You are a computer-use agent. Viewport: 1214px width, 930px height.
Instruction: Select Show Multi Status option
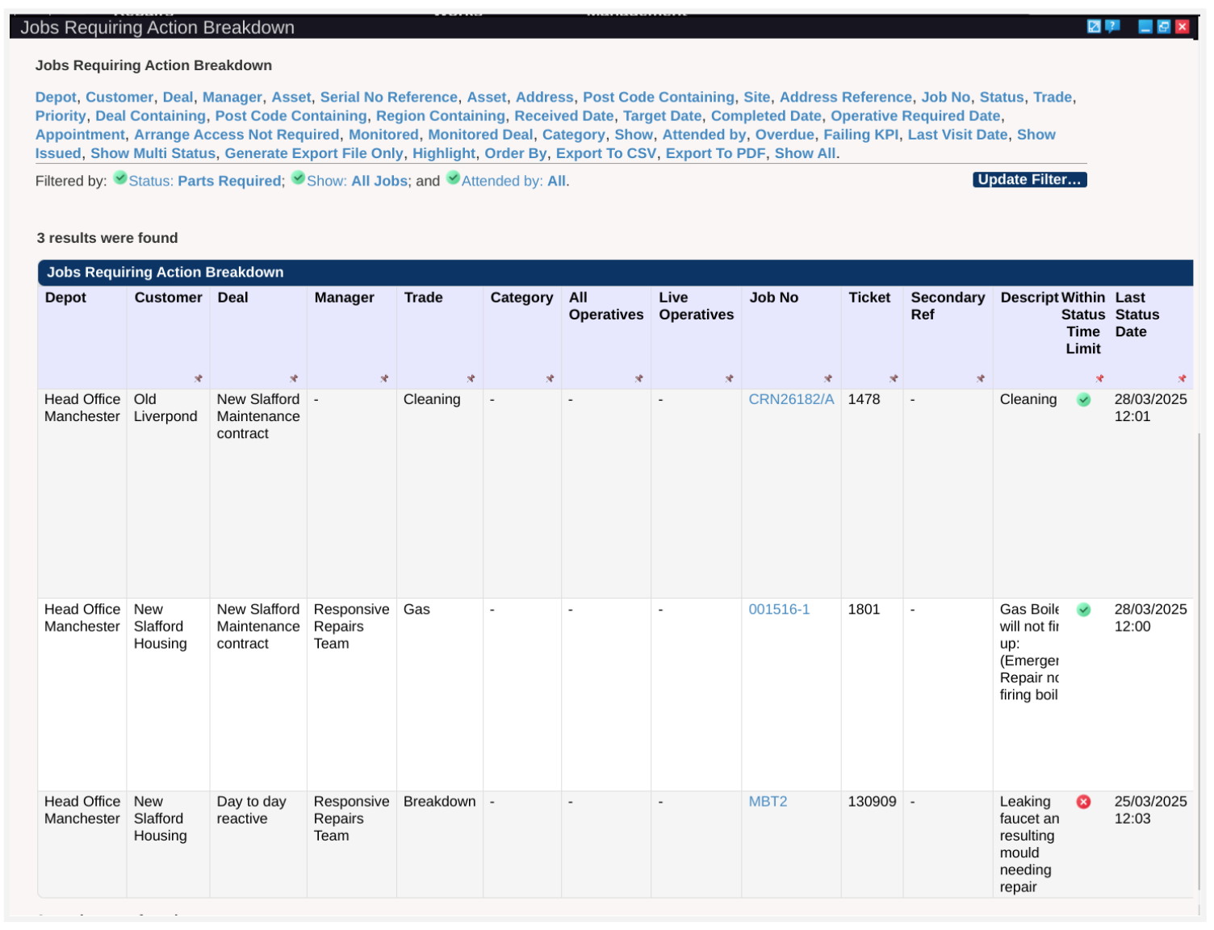coord(153,153)
